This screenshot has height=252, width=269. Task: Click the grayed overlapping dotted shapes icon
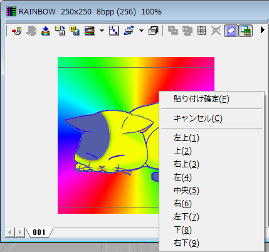[x=187, y=31]
